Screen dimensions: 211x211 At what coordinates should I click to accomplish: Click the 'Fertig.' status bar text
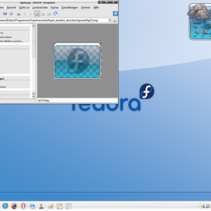click(45, 100)
